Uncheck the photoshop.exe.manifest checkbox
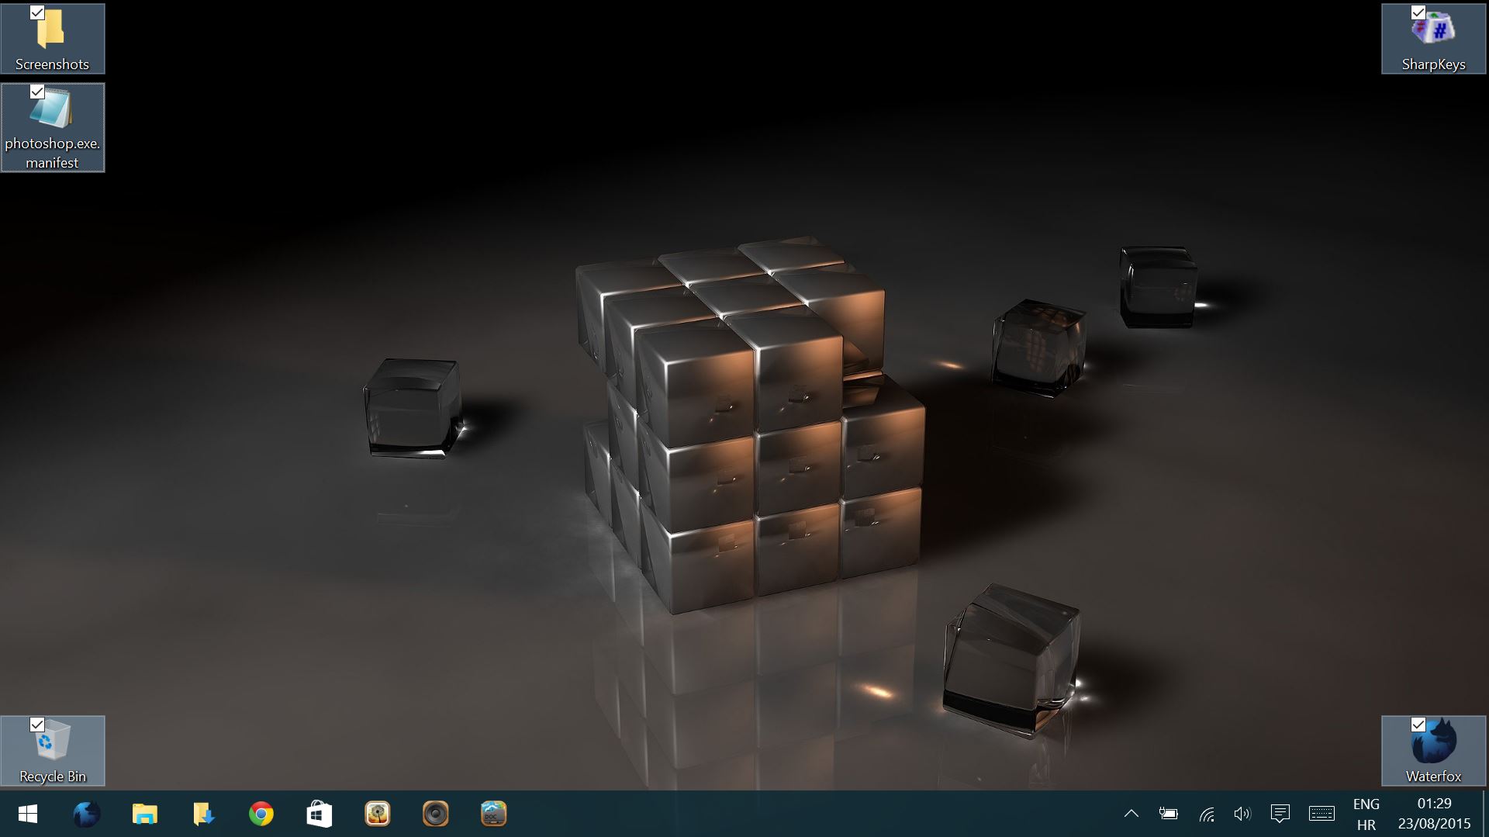 37,92
